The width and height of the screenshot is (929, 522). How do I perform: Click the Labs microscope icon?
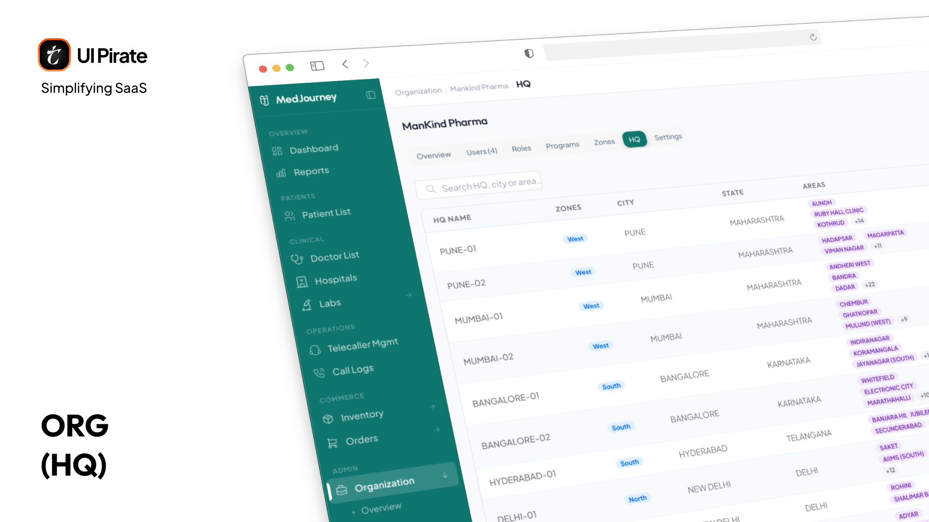(x=307, y=304)
